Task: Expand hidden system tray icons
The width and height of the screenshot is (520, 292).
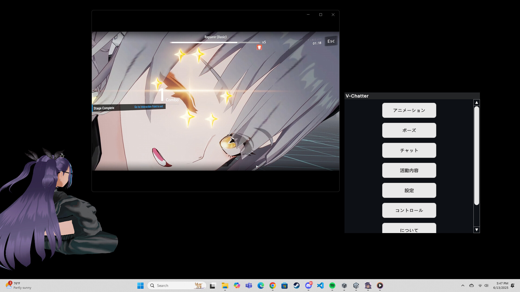Action: point(463,285)
